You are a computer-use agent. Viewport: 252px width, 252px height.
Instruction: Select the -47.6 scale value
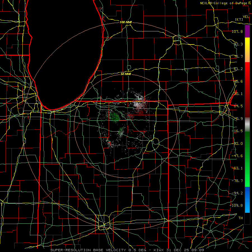(x=237, y=156)
